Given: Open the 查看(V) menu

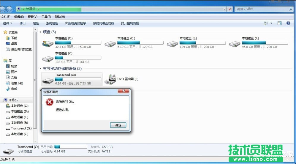Looking at the screenshot, I should 32,17.
